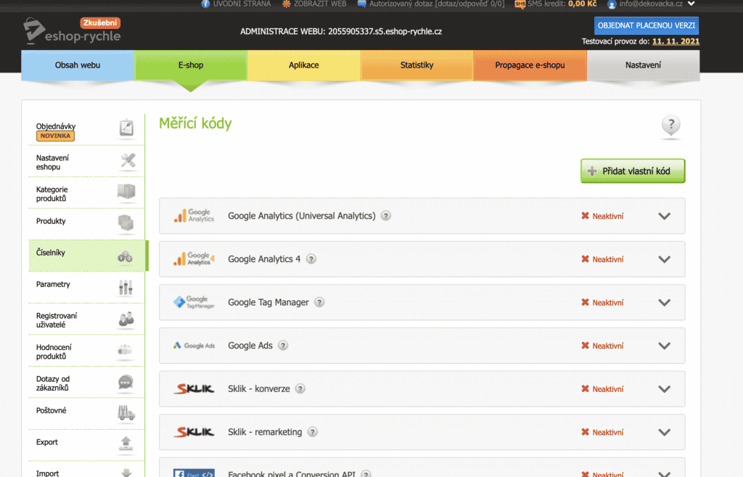Screen dimensions: 743x477
Task: Expand the Google Analytics 4 row
Action: tap(665, 259)
